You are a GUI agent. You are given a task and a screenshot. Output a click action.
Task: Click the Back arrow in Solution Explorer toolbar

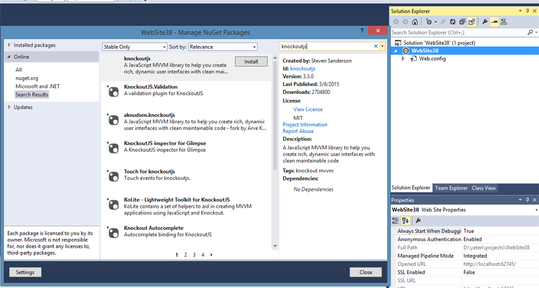click(396, 22)
